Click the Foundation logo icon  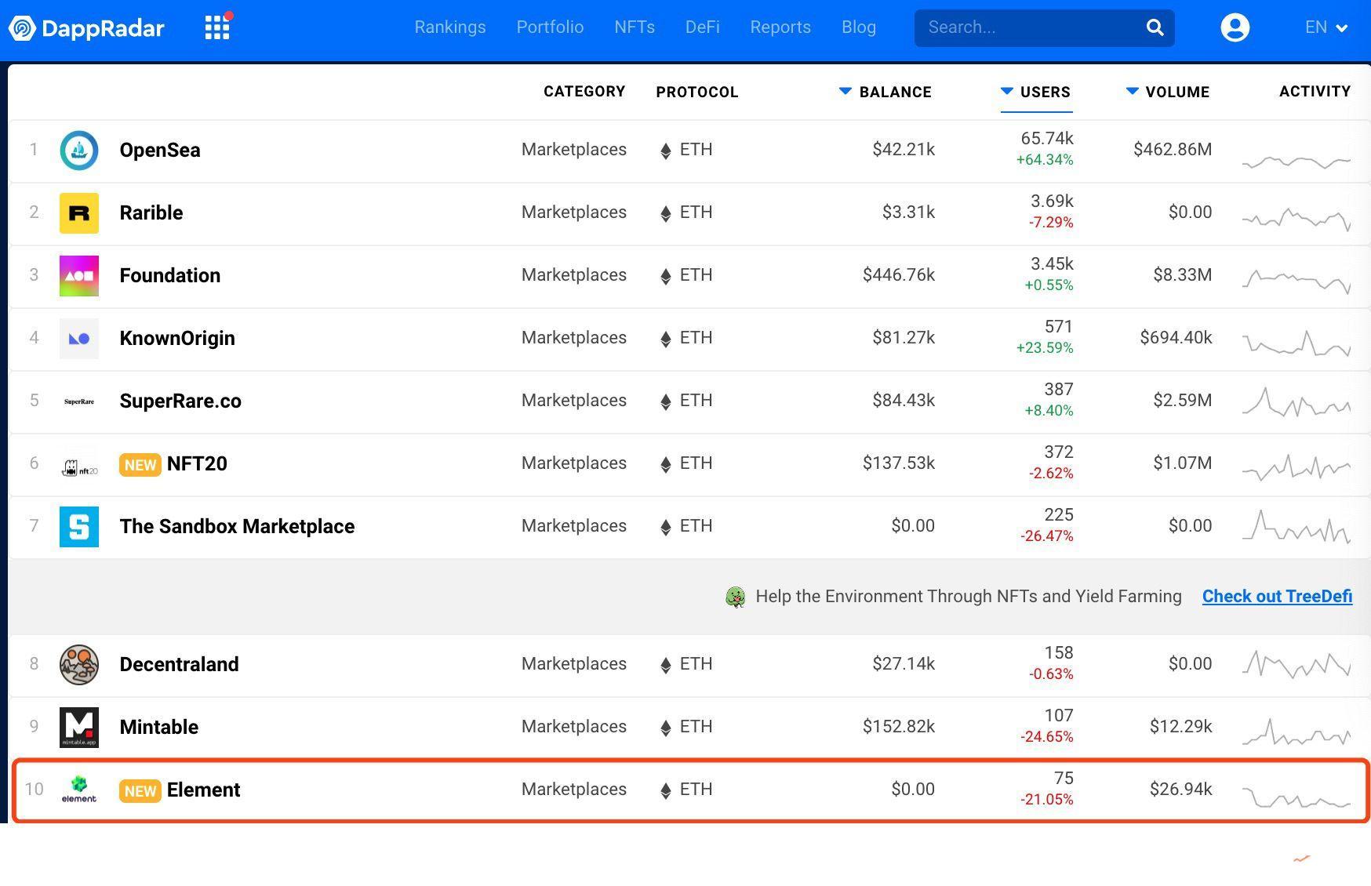[79, 276]
